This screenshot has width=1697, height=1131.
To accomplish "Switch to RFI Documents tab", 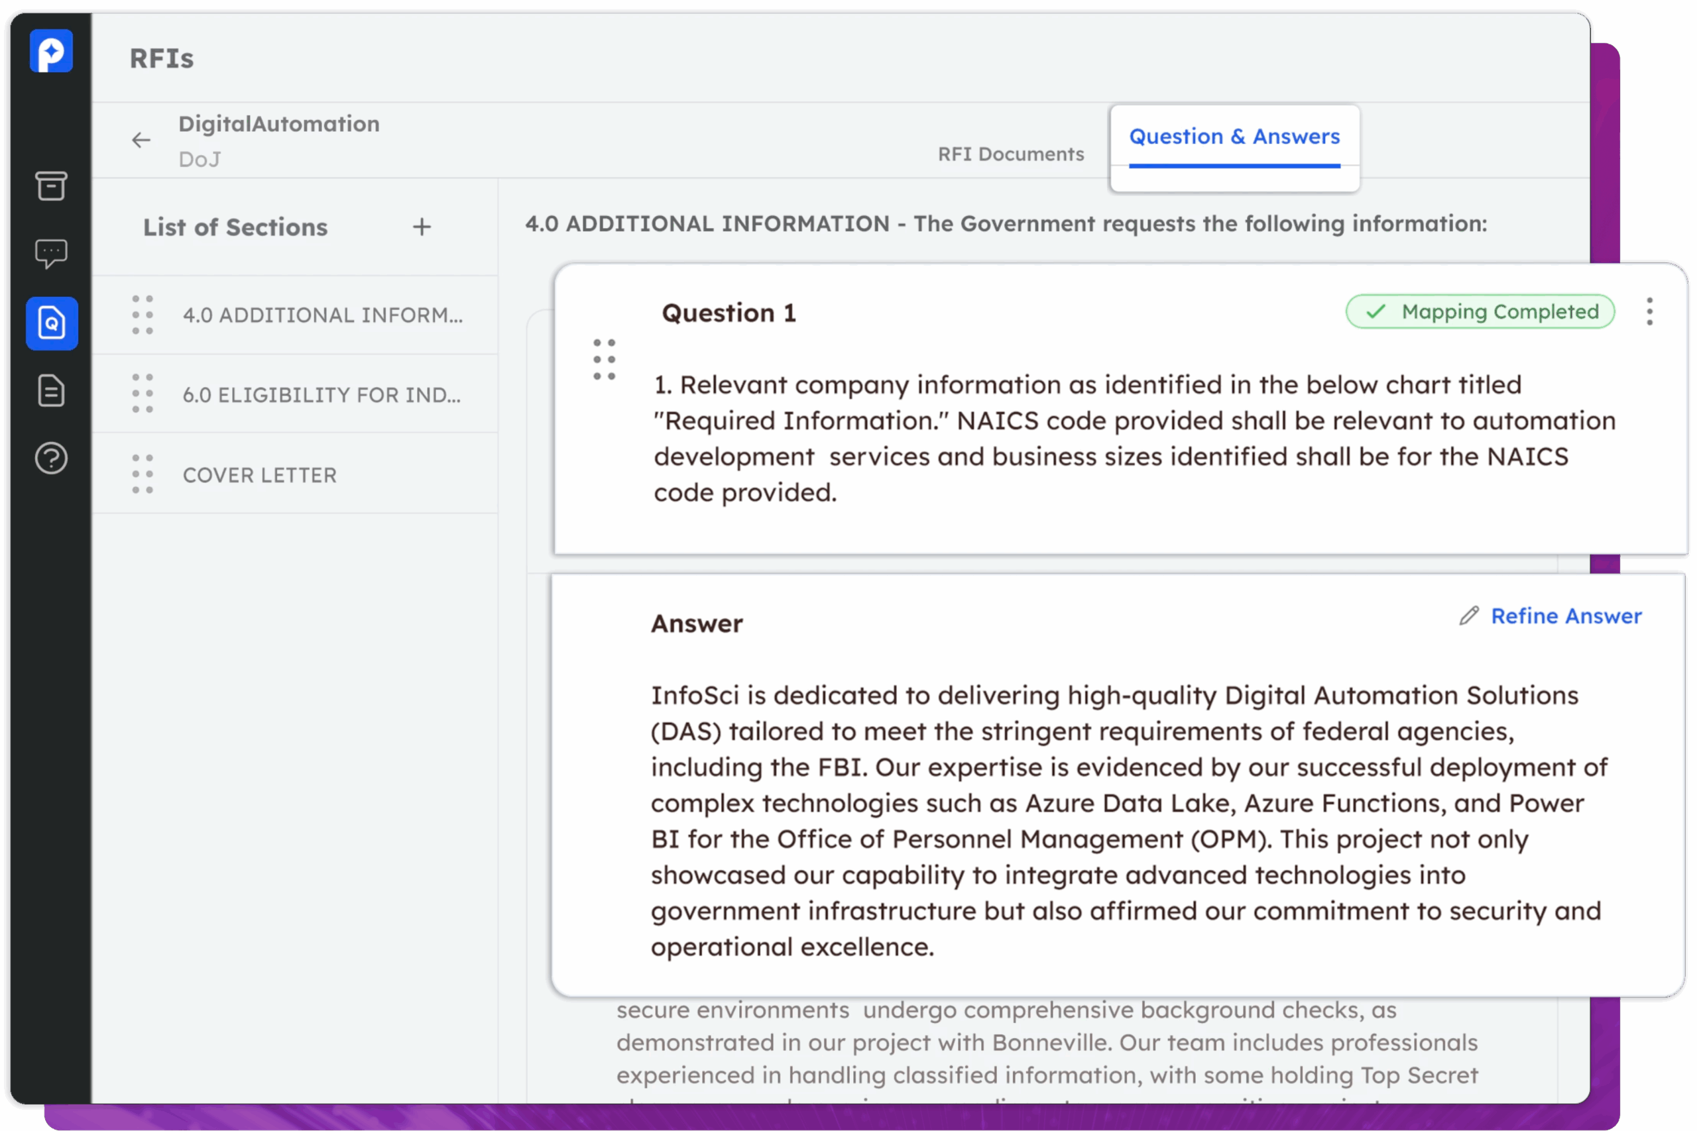I will 1011,154.
